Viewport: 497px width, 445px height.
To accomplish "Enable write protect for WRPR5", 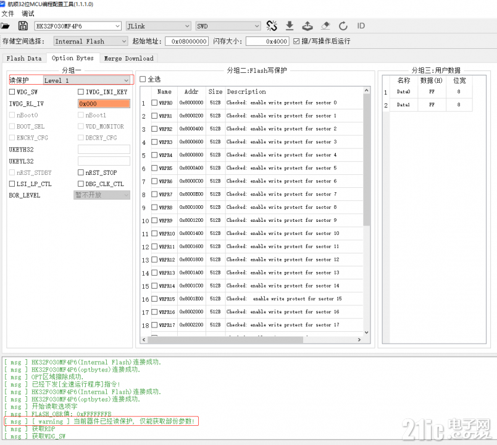I will (154, 168).
